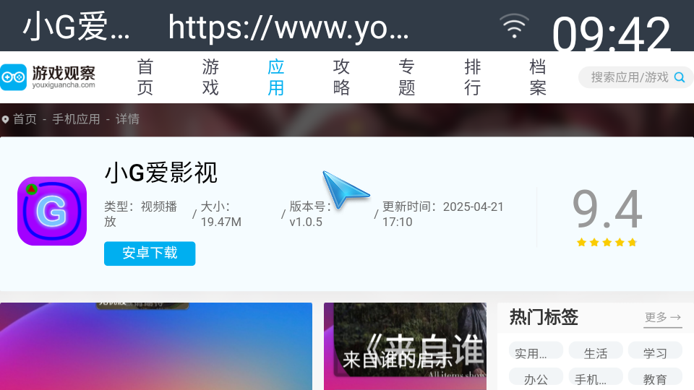This screenshot has height=390, width=694.
Task: Click the 版本号 v1.0.5 text
Action: pyautogui.click(x=310, y=214)
